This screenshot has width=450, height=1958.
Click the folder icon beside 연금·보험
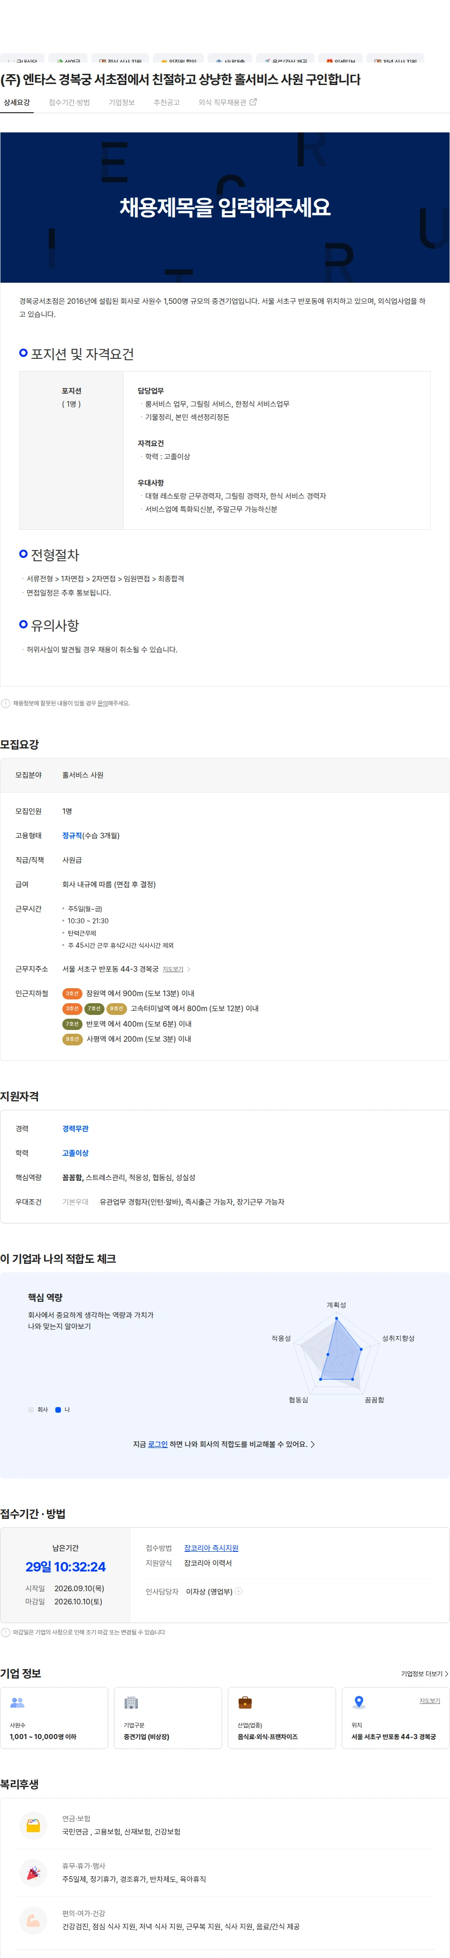pos(33,1825)
